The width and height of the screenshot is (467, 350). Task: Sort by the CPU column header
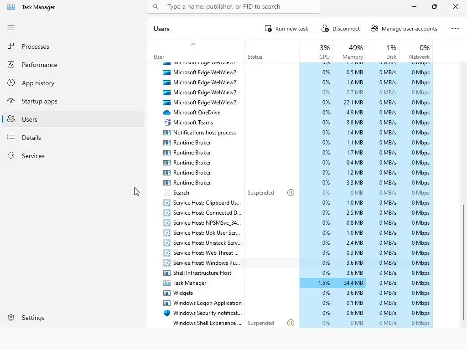(x=316, y=51)
